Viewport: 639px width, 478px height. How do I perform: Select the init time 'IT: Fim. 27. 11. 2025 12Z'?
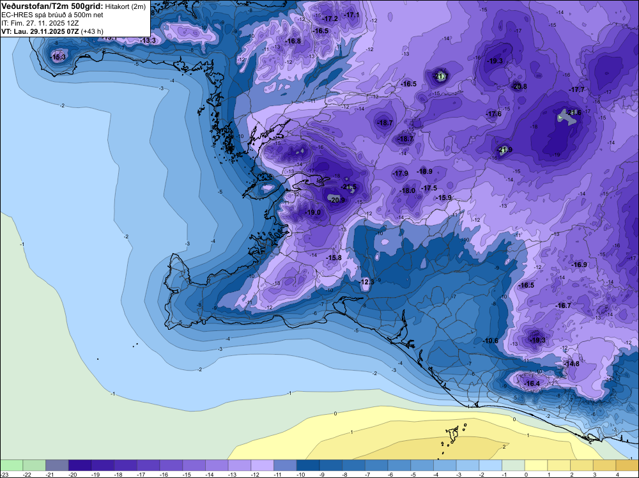[x=40, y=23]
